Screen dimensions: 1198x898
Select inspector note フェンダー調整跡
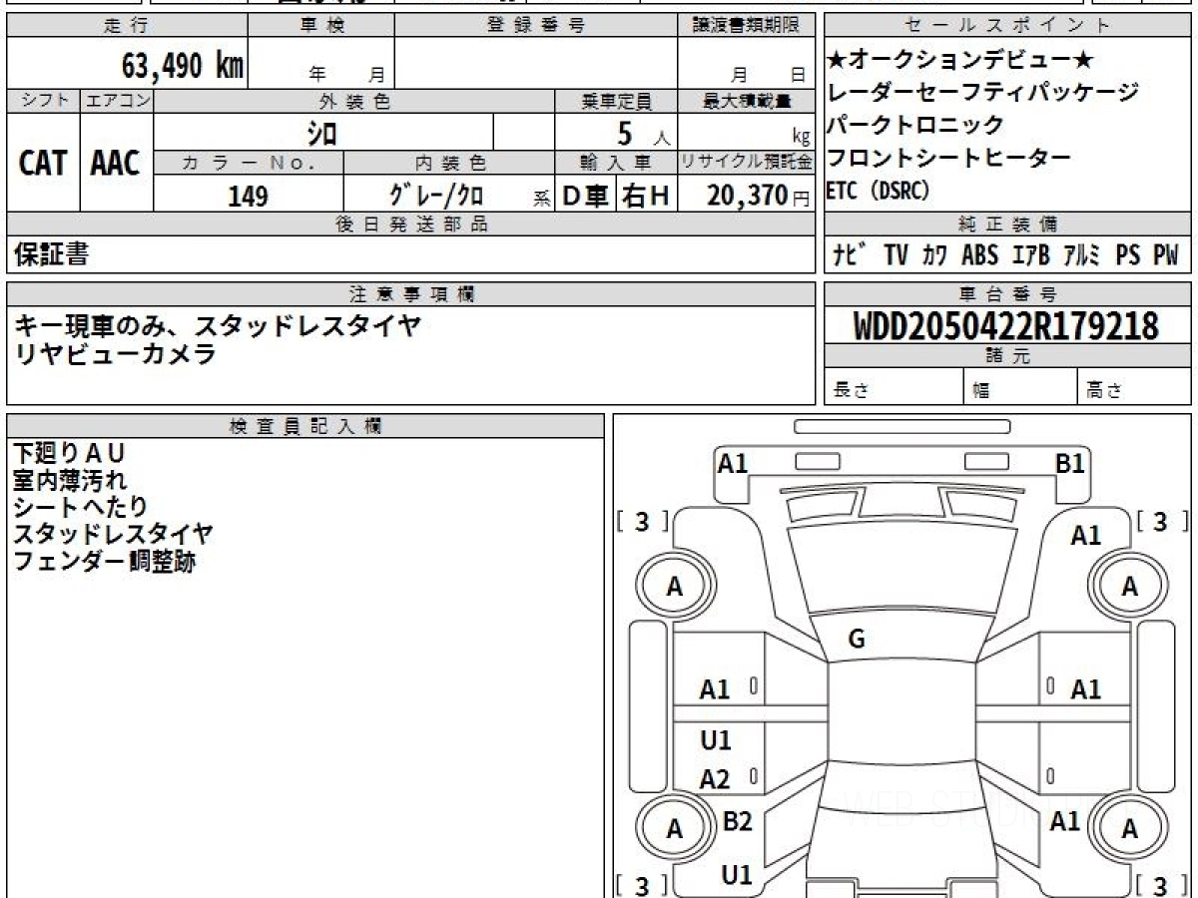pos(105,562)
